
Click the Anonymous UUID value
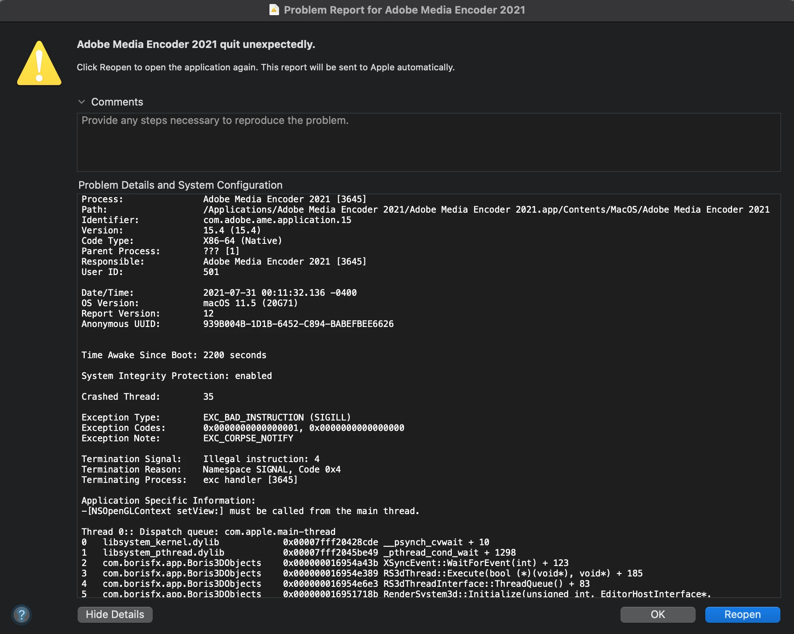click(298, 324)
